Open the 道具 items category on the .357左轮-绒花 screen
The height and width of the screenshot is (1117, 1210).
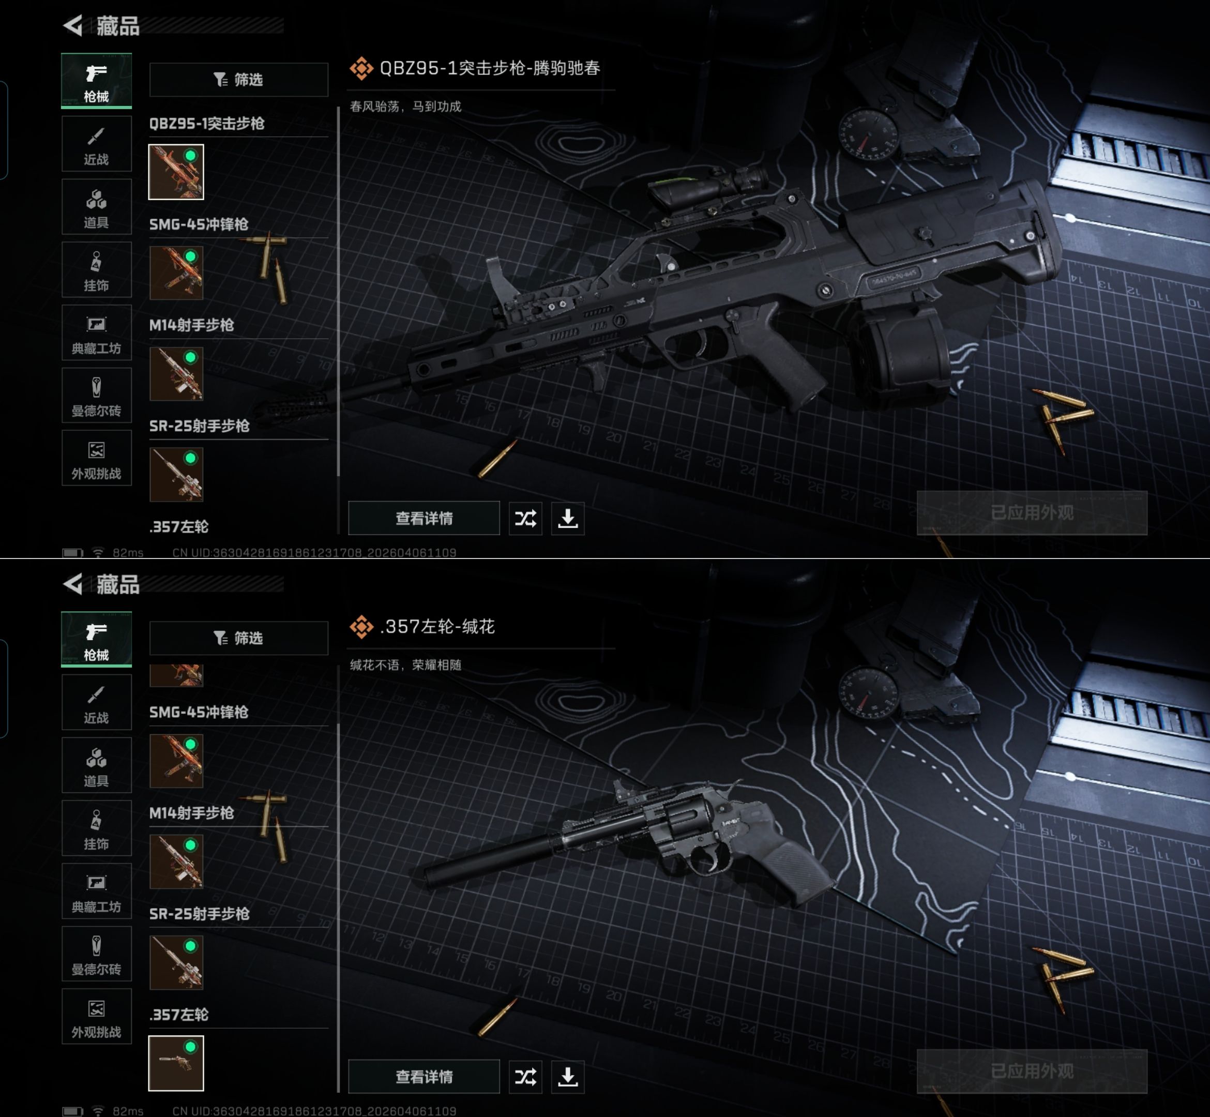coord(97,765)
